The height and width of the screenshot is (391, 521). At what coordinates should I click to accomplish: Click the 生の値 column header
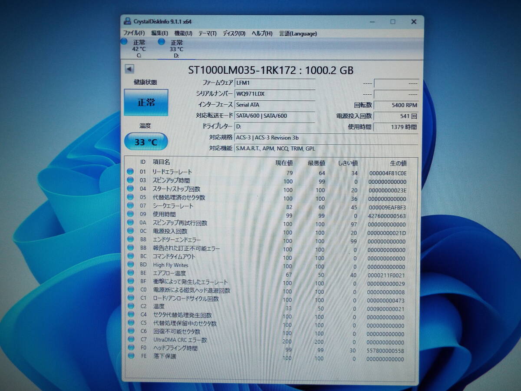click(x=398, y=163)
